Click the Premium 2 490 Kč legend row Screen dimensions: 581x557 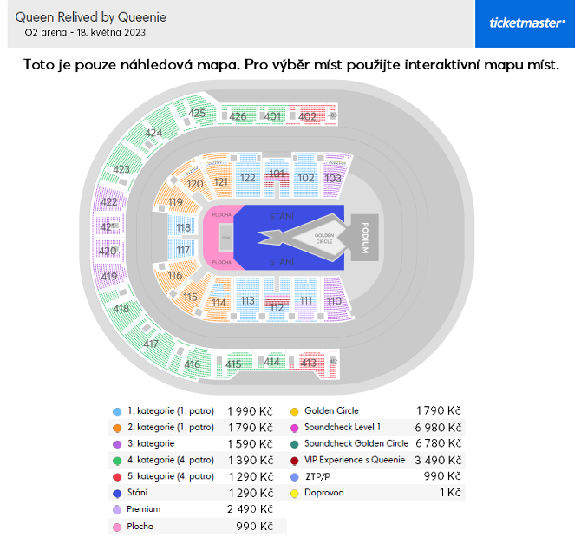[197, 509]
